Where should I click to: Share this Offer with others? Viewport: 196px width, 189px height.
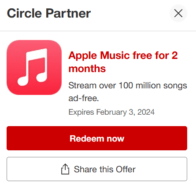tap(97, 169)
